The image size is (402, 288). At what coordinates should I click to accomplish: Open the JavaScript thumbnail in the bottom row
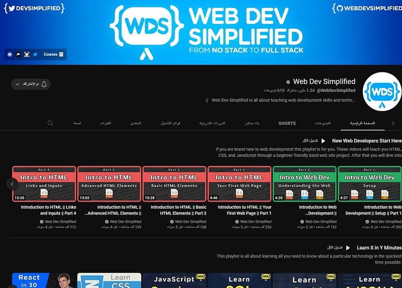[x=175, y=281]
